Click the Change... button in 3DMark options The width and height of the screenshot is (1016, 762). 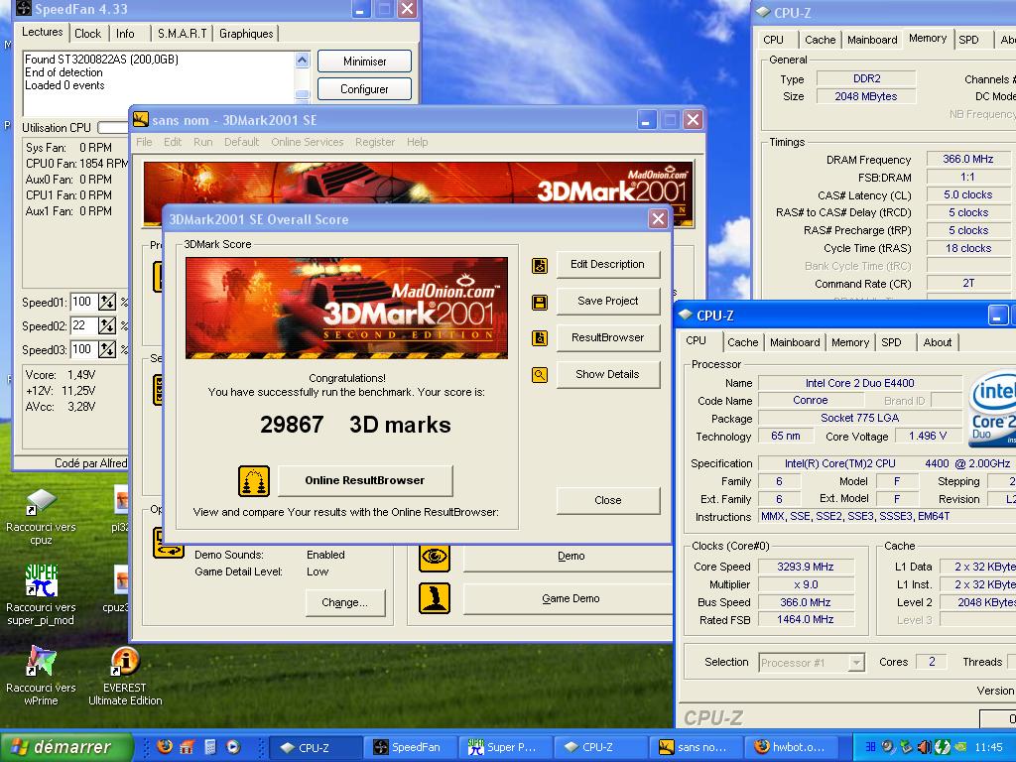344,602
